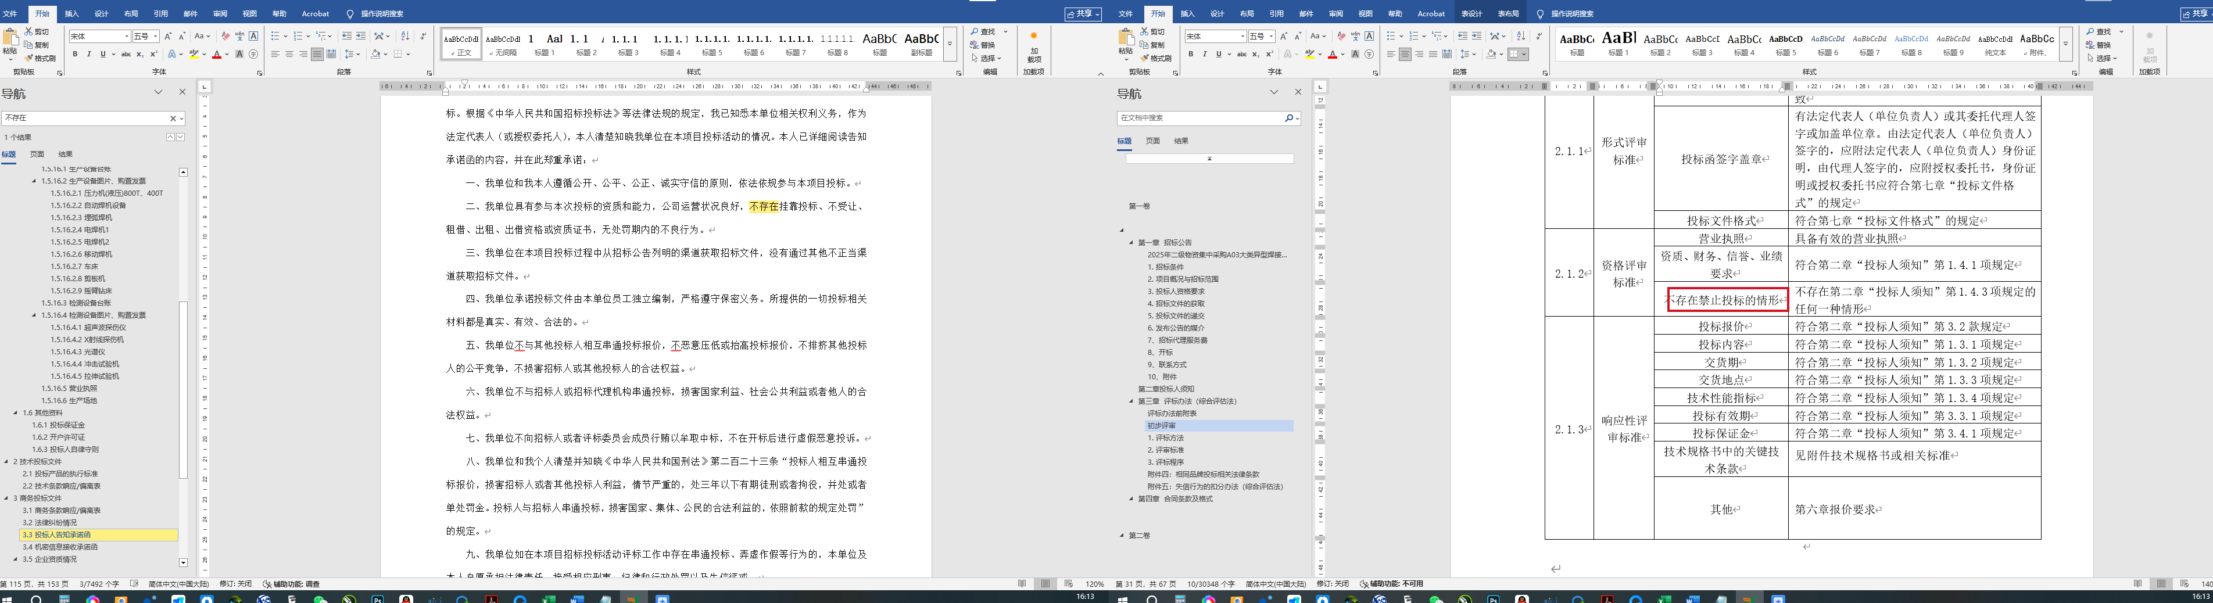This screenshot has height=603, width=2213.
Task: Click the Cut scissors icon in left window
Action: coord(29,32)
